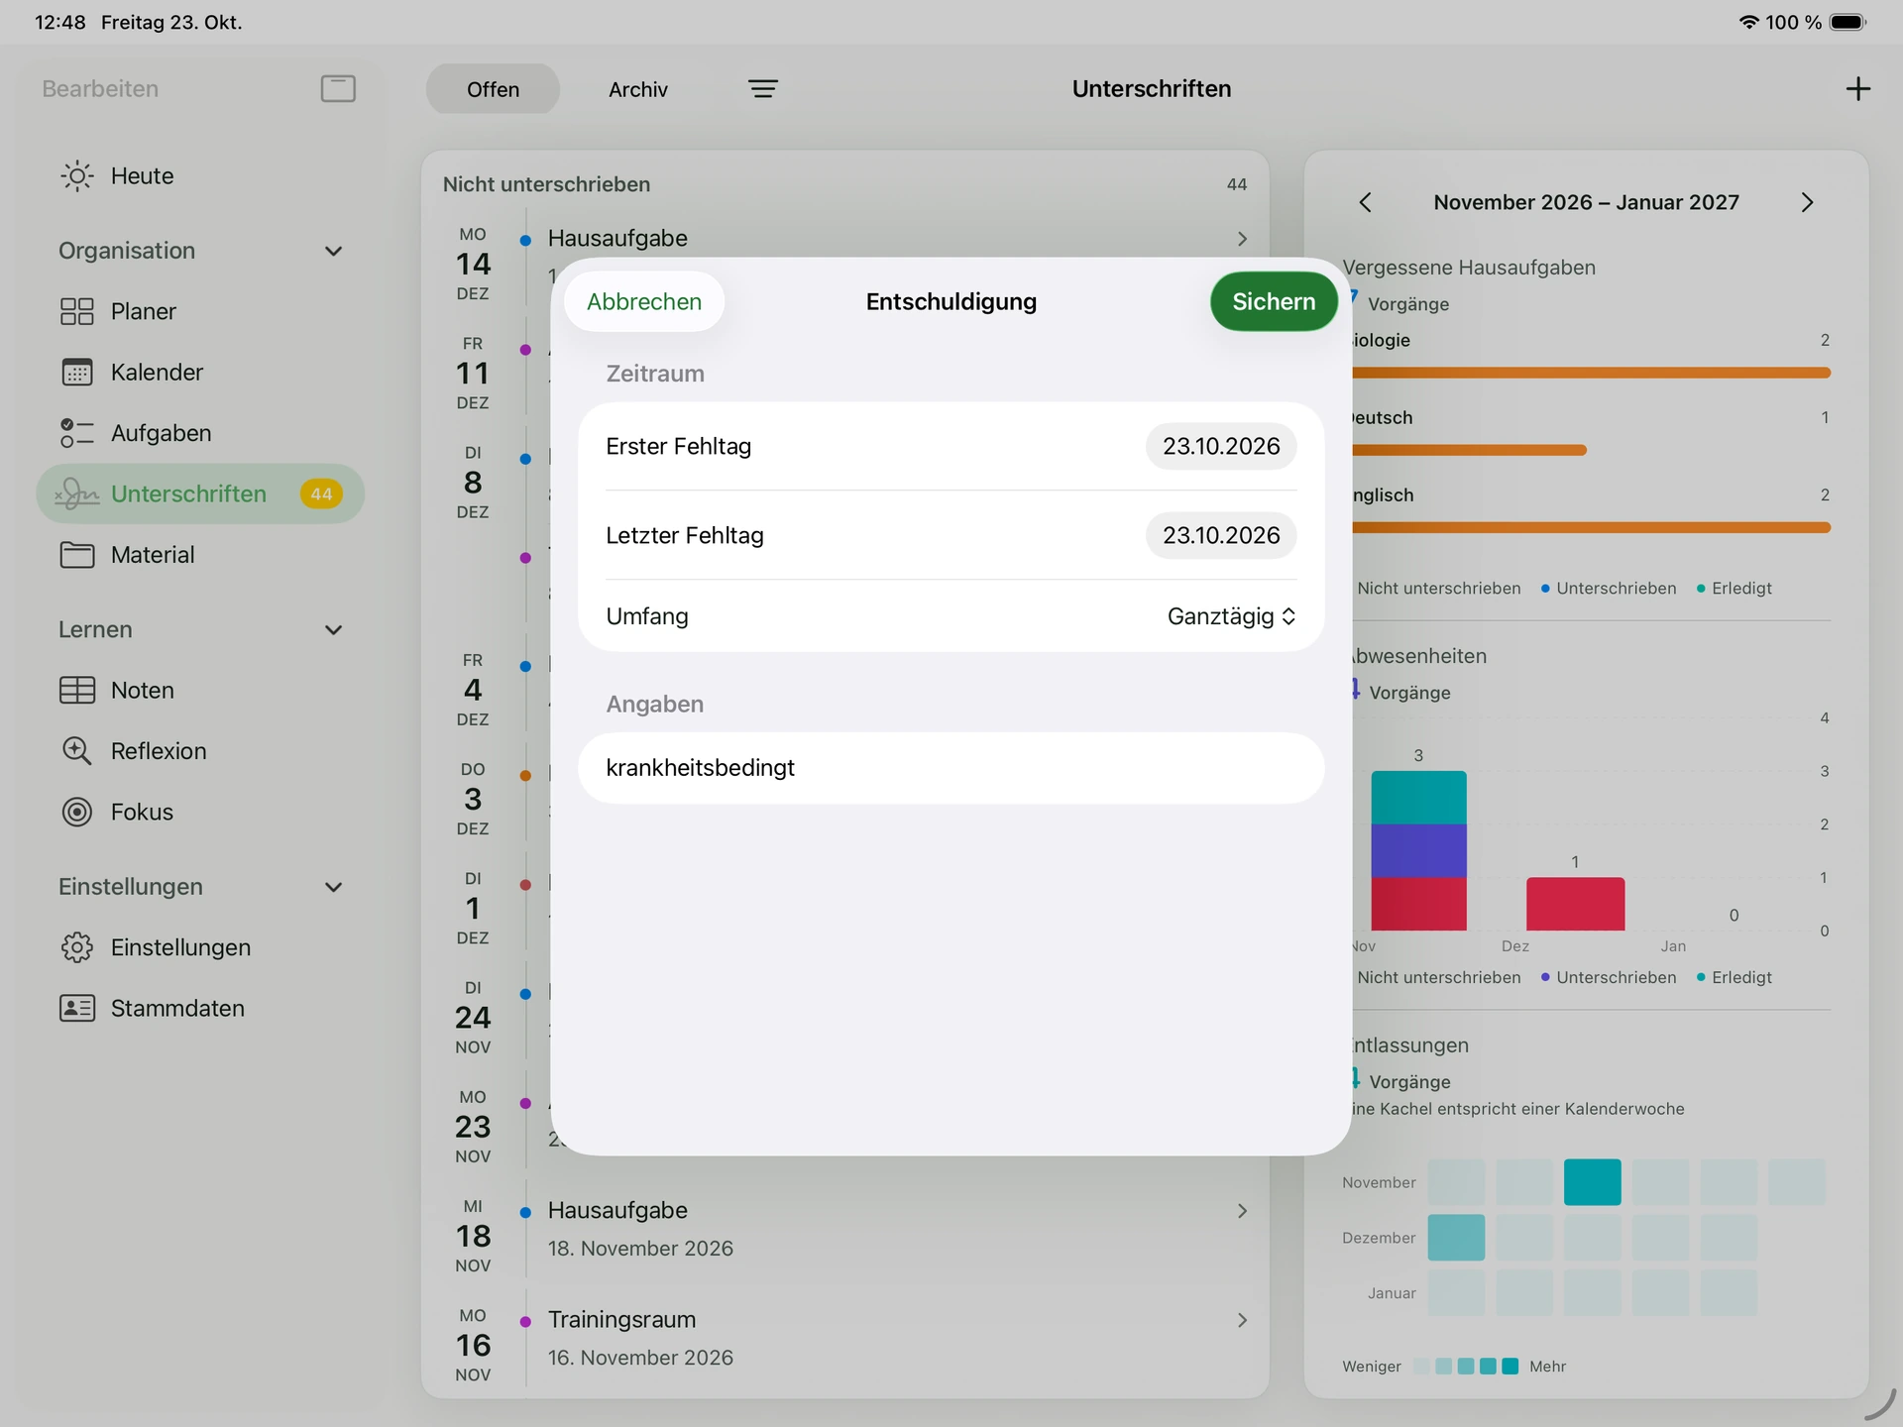The image size is (1903, 1427).
Task: Open the Fokus target icon
Action: point(77,812)
